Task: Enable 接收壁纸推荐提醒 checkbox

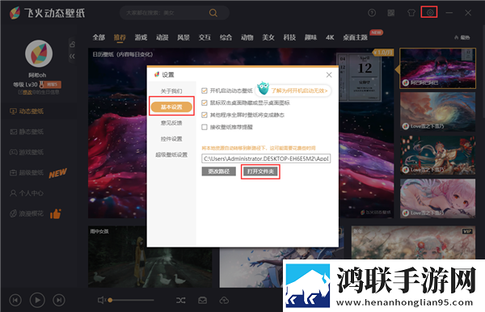Action: (205, 127)
